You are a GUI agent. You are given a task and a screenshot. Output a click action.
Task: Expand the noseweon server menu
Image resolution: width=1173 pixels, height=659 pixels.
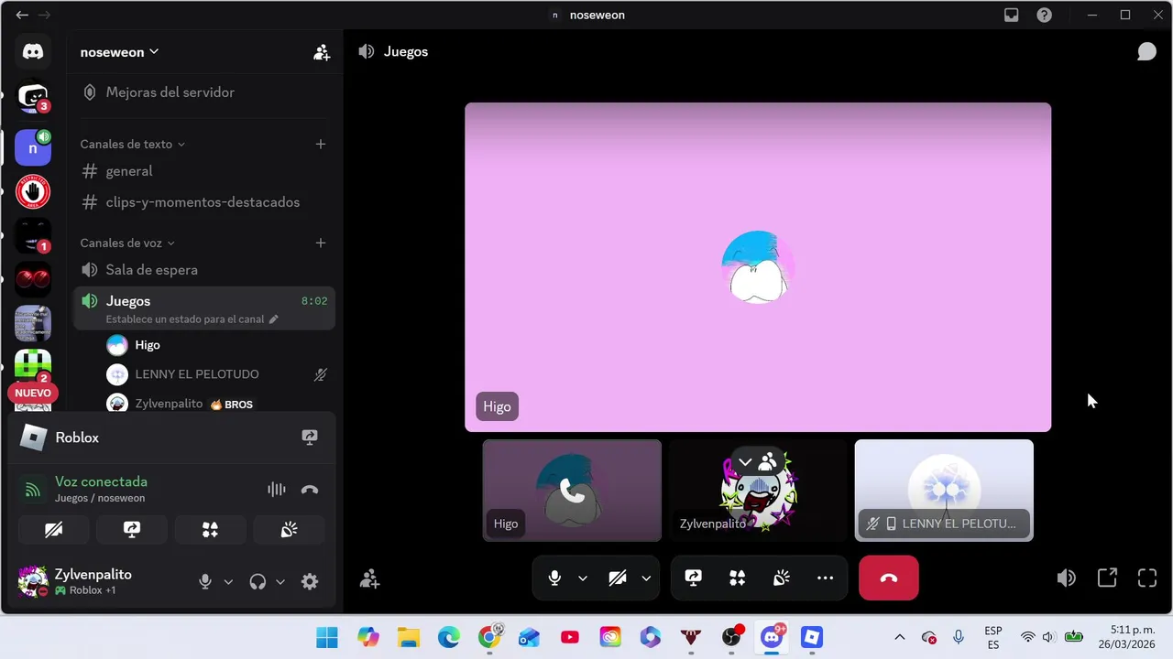119,52
